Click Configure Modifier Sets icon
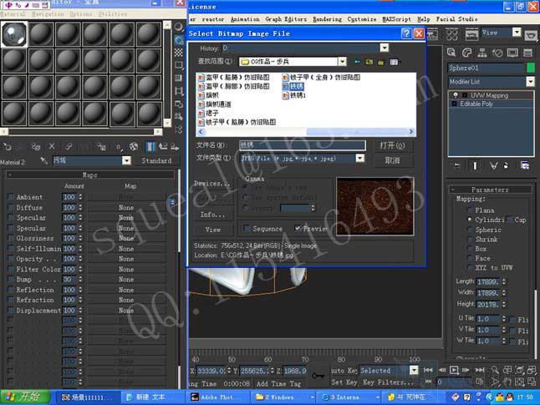Screen dimensions: 540x405 coord(525,166)
